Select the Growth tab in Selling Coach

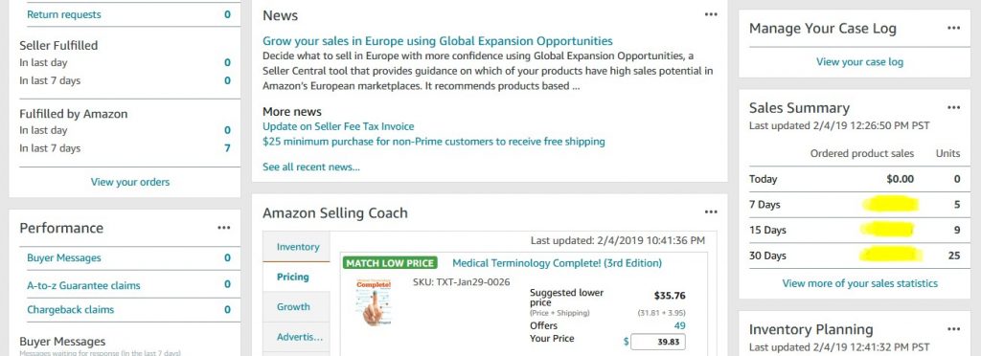pos(293,306)
